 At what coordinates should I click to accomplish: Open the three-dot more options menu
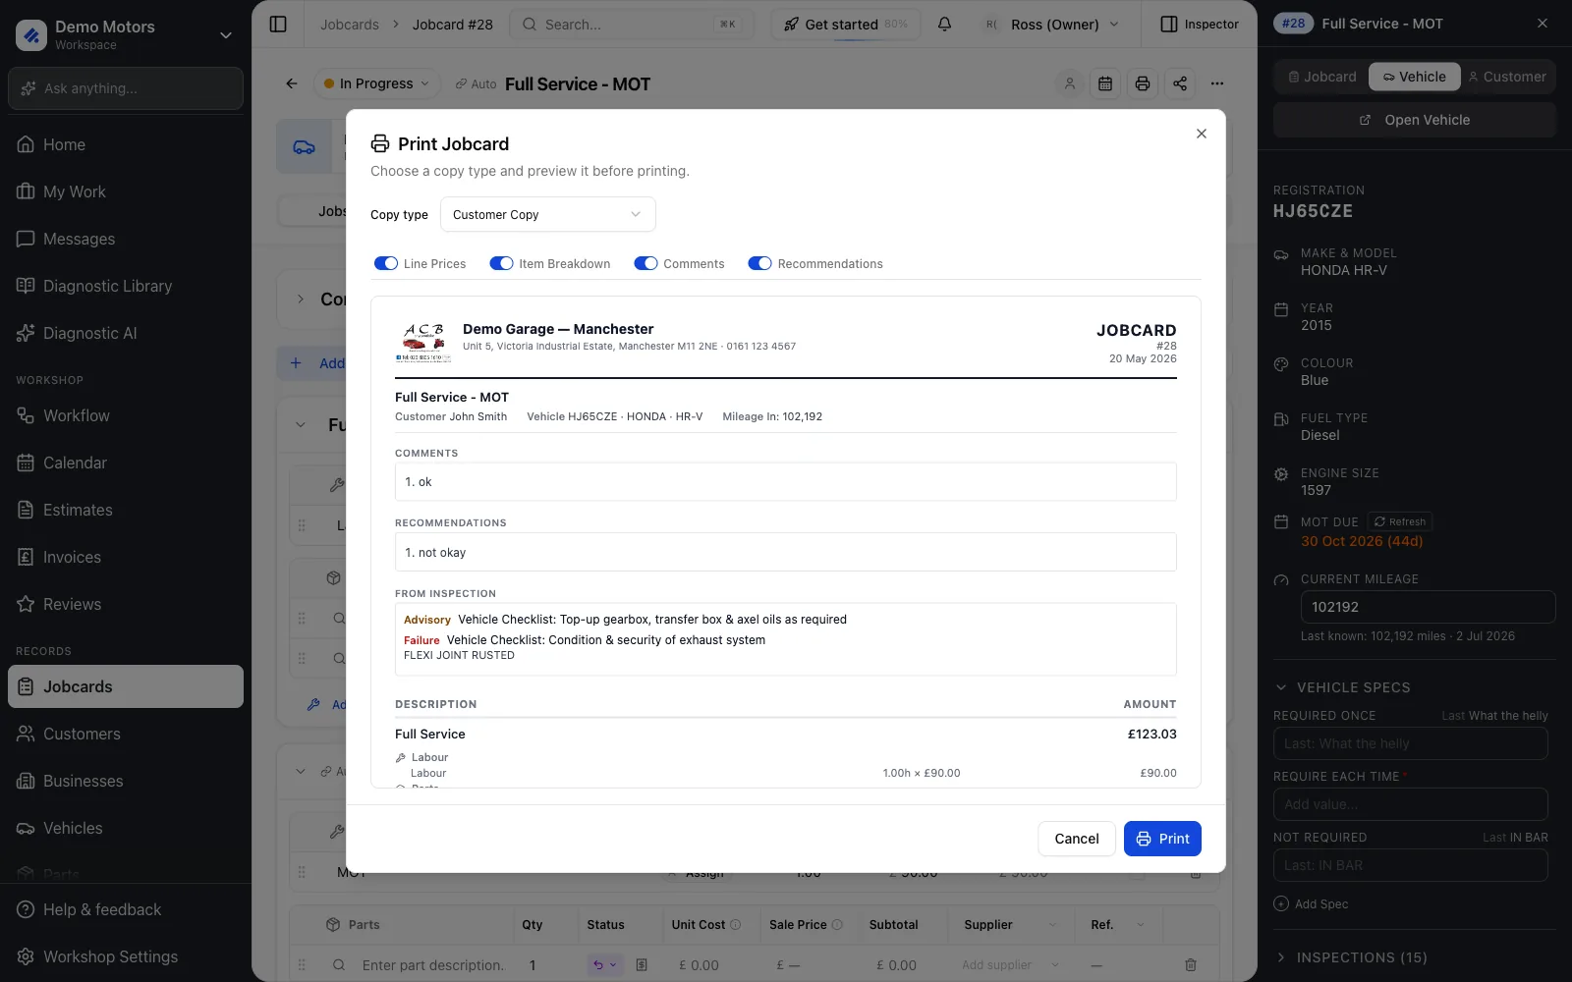(1217, 83)
